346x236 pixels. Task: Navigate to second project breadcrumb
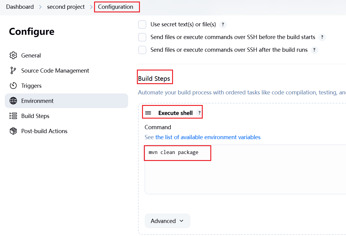[x=66, y=7]
